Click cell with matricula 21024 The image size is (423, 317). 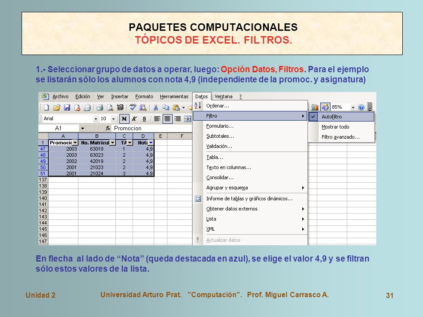click(x=97, y=173)
